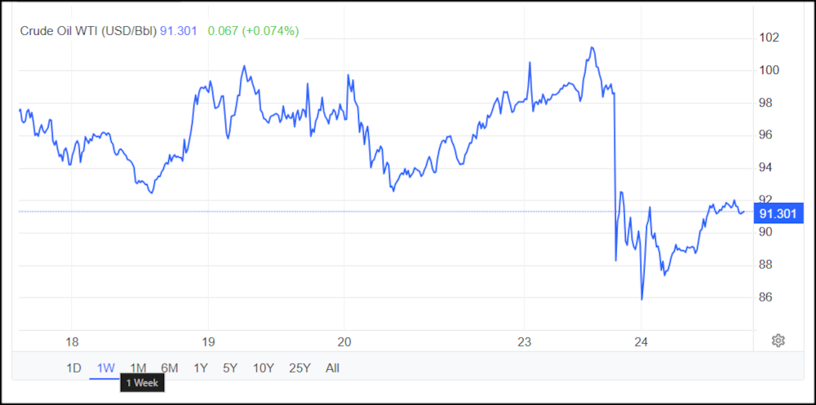Switch to the 1W time range
816x405 pixels.
[x=105, y=368]
